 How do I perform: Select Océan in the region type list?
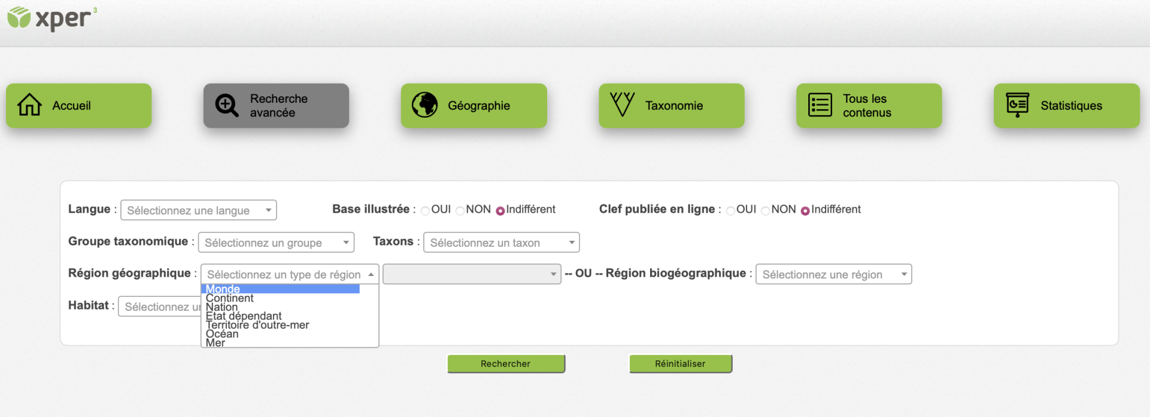tap(222, 334)
